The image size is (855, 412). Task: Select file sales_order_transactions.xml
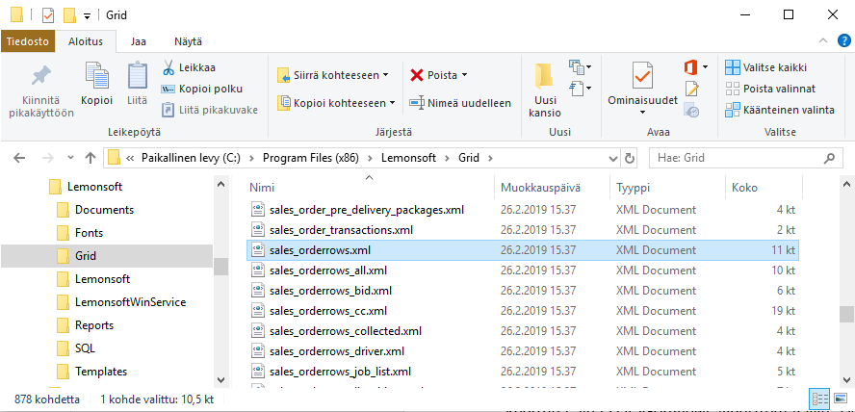(x=523, y=230)
